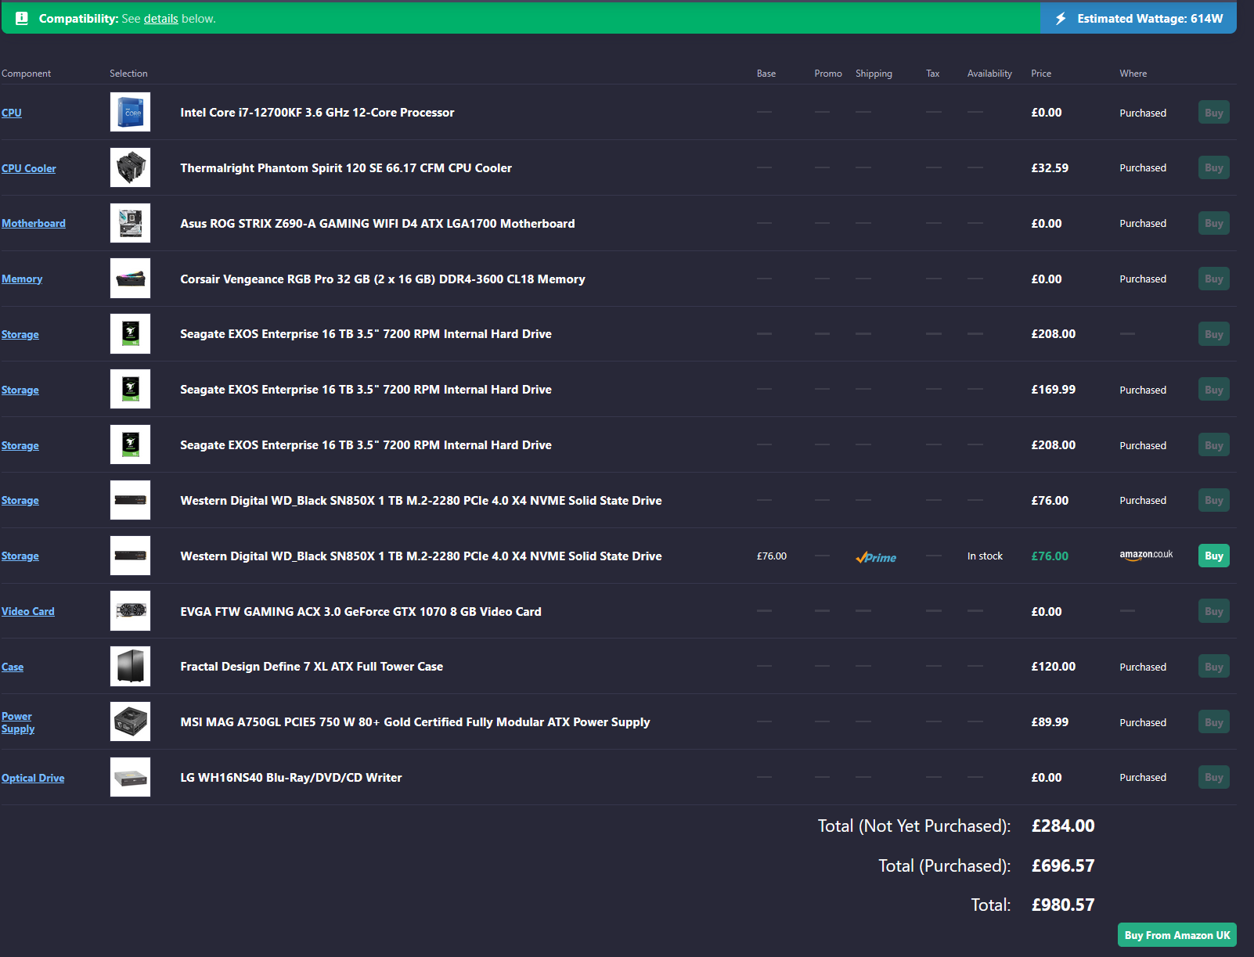Open the MSI MAG A750GL power supply thumbnail
The image size is (1254, 957).
130,721
